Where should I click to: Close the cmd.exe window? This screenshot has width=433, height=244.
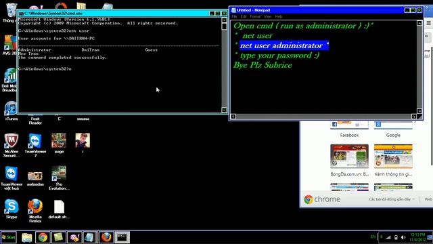coord(224,14)
